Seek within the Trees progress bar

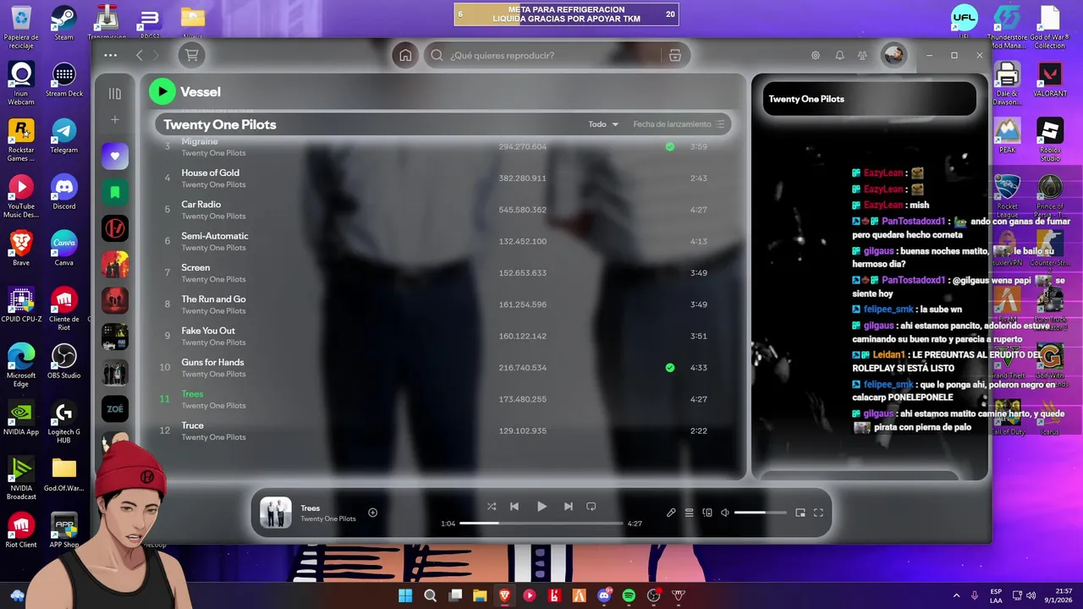(x=541, y=524)
